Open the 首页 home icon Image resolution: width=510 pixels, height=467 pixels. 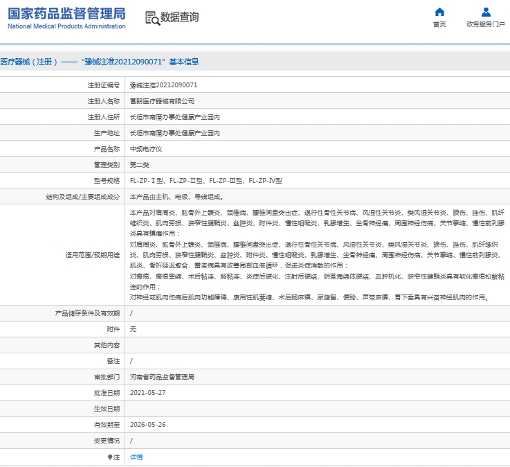(439, 12)
